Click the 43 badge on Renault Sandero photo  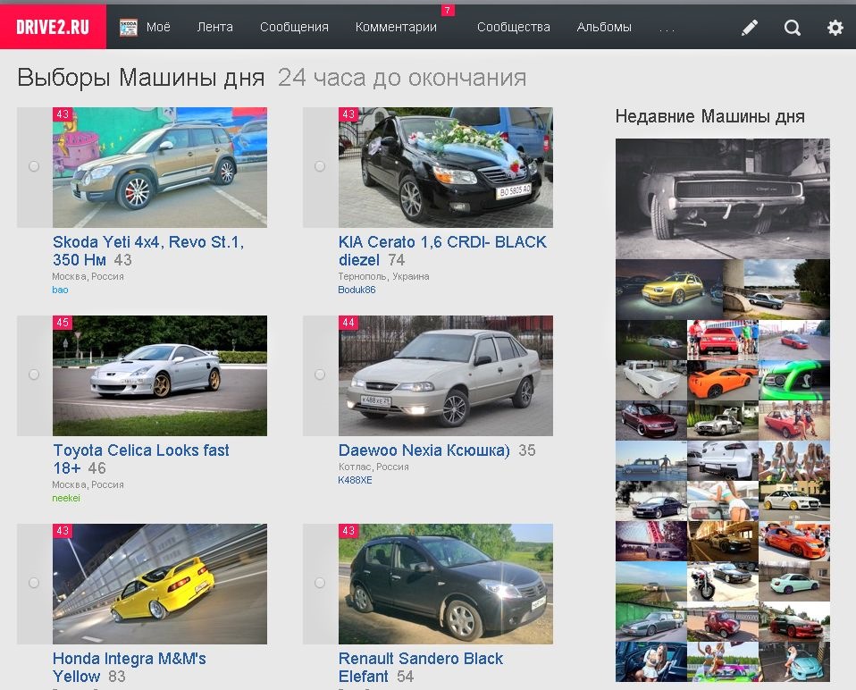click(x=348, y=531)
